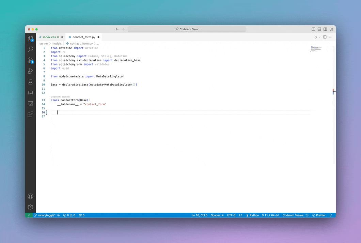Open the Search view
361x243 pixels.
(x=30, y=49)
